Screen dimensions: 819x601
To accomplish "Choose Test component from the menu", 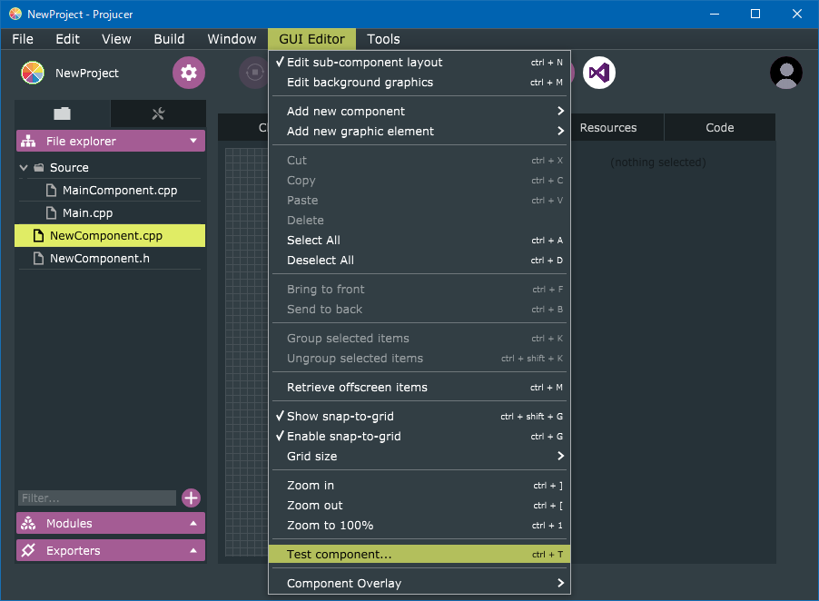I will click(338, 552).
